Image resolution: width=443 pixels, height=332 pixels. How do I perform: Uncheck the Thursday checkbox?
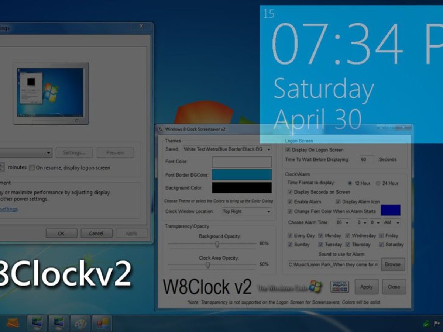[x=348, y=245]
